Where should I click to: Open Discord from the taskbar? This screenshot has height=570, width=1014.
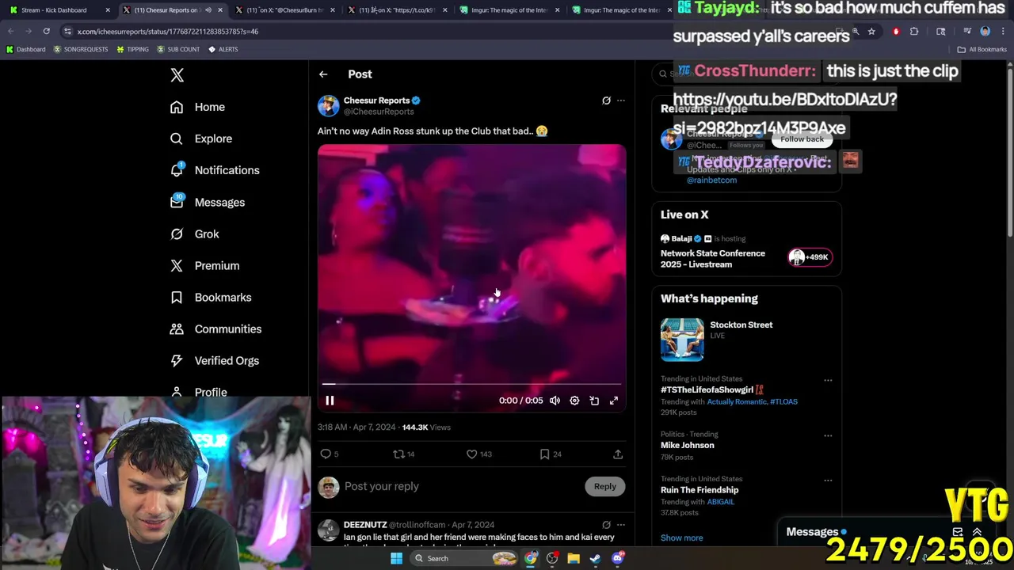617,559
